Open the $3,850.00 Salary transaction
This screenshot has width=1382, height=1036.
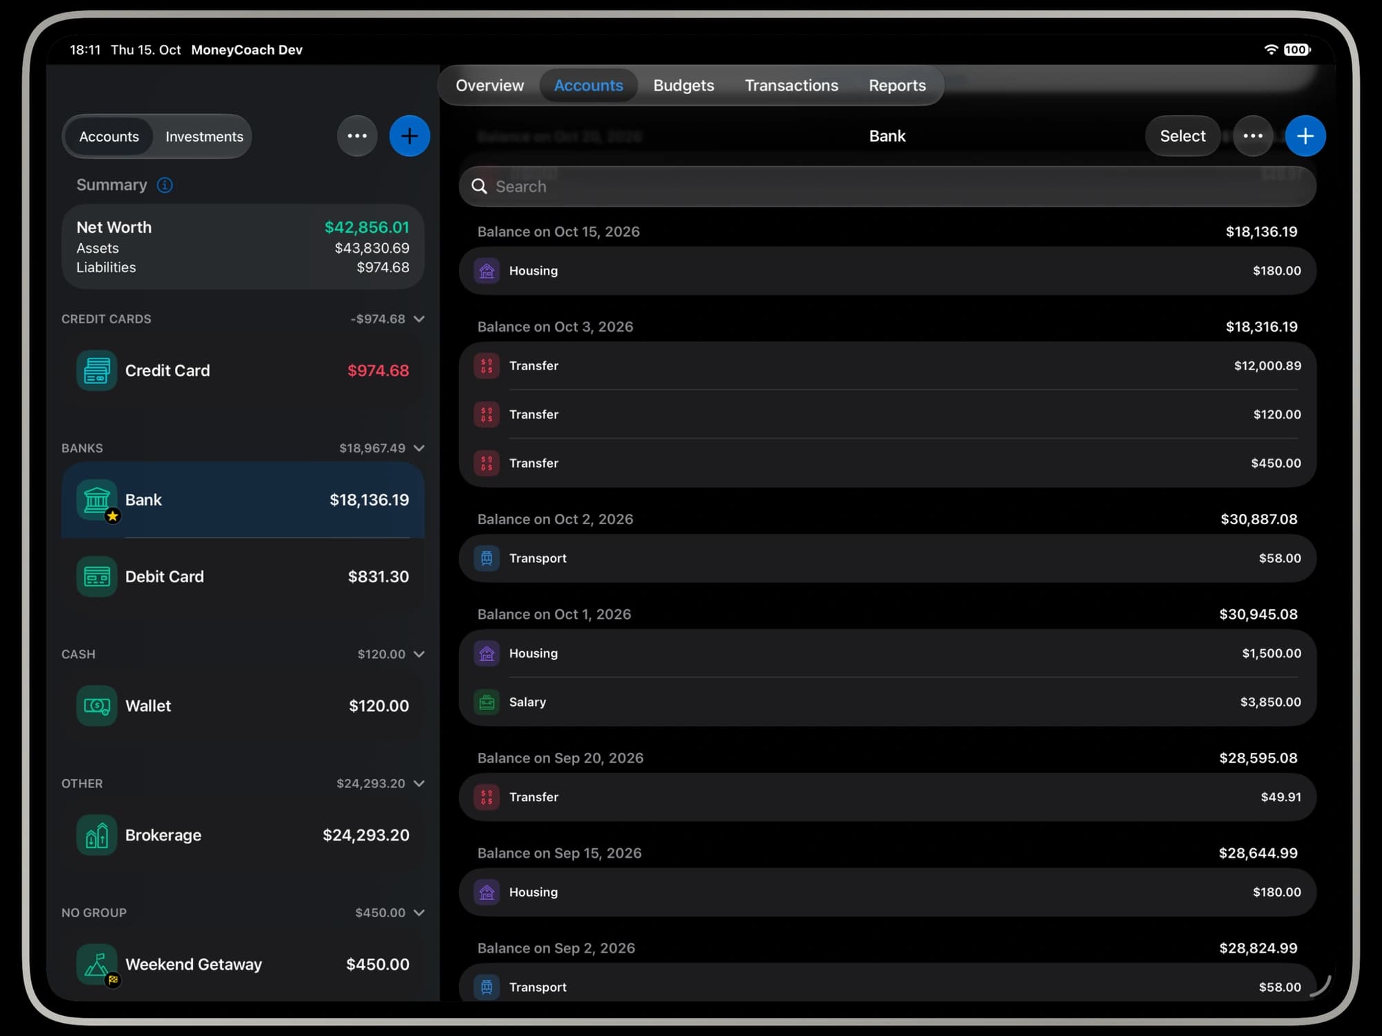tap(887, 702)
